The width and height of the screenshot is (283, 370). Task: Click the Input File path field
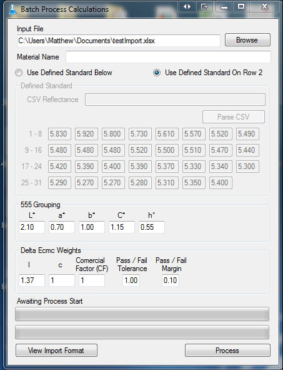click(119, 41)
